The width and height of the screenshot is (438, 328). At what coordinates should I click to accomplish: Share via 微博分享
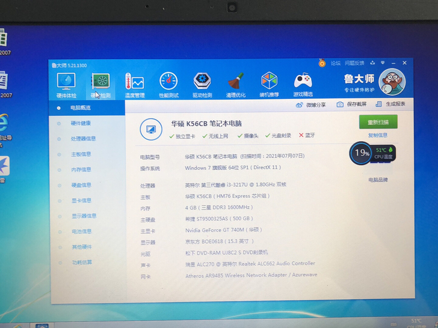click(x=310, y=105)
